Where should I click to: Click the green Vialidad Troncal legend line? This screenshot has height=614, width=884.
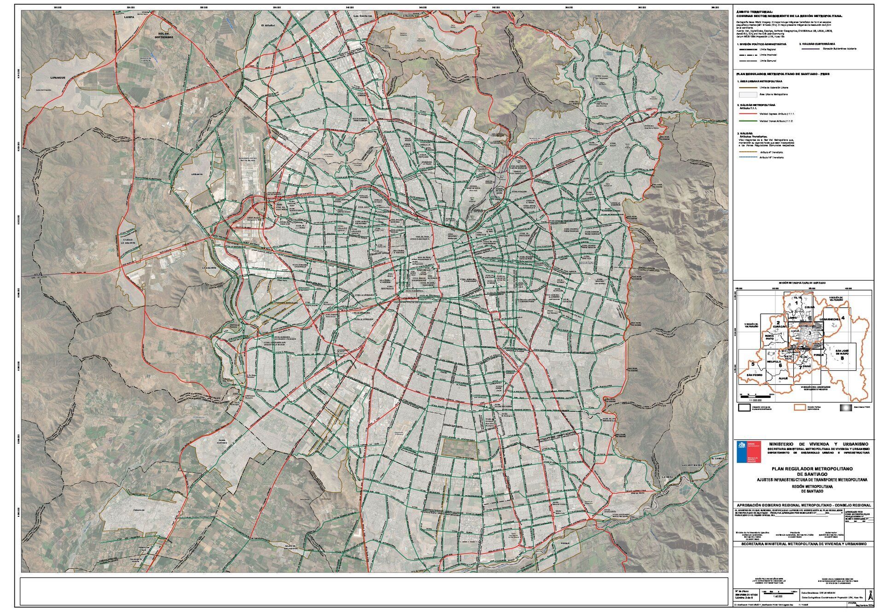pyautogui.click(x=748, y=121)
